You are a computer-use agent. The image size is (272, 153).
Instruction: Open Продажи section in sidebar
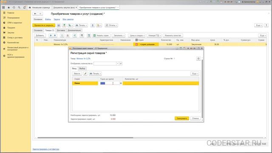click(x=11, y=28)
